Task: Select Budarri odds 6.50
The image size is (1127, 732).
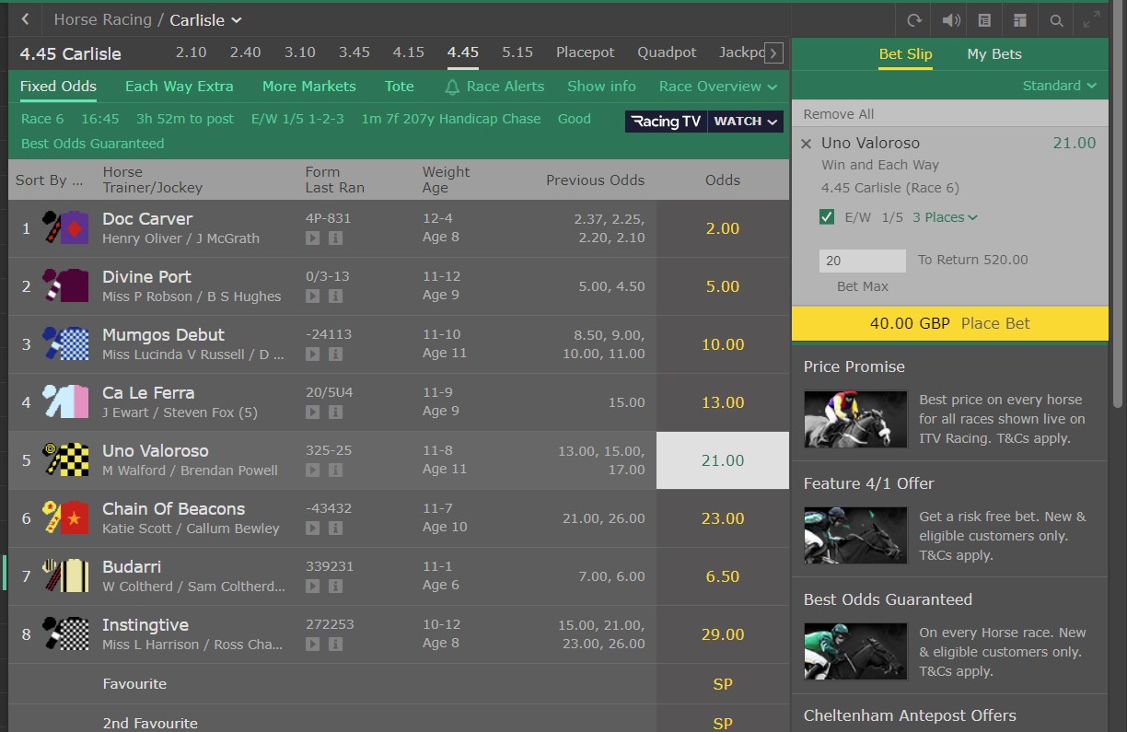Action: (x=723, y=576)
